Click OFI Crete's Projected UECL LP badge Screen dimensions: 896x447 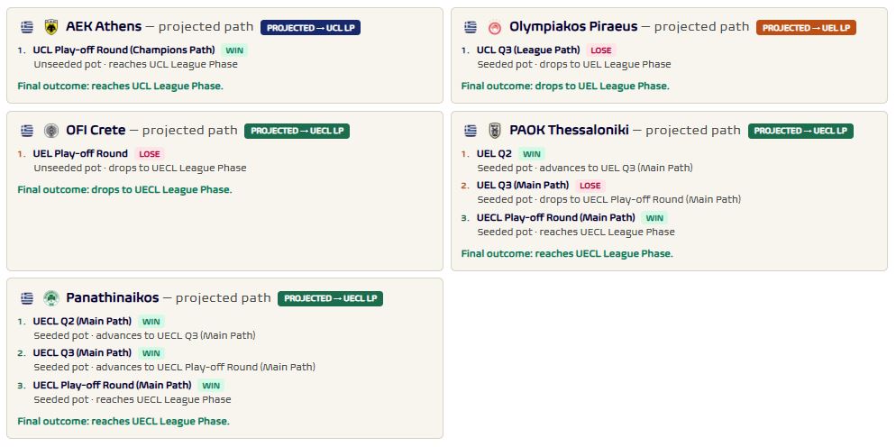point(297,131)
